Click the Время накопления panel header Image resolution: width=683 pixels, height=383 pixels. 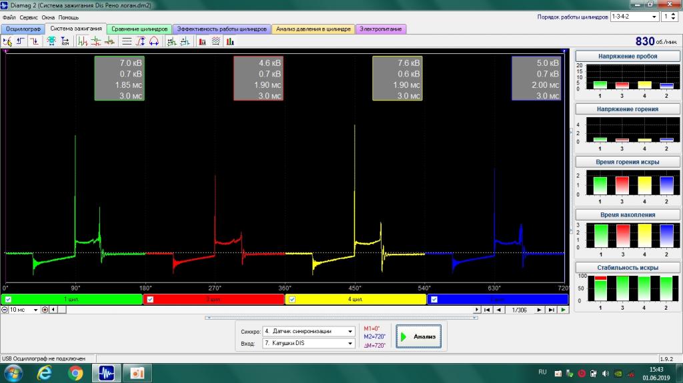(x=628, y=215)
